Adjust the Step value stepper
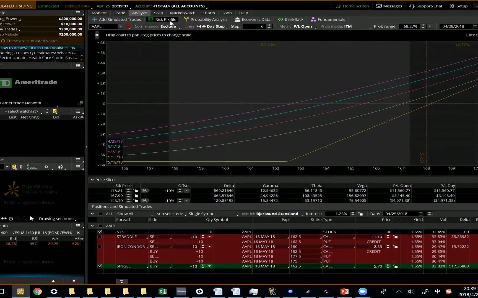Image resolution: width=478 pixels, height=298 pixels. pyautogui.click(x=269, y=26)
